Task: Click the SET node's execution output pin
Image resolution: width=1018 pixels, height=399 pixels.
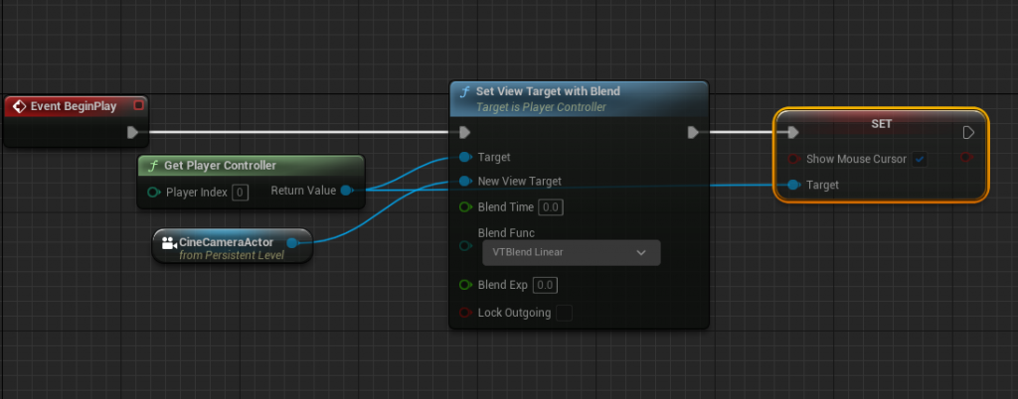Action: click(969, 132)
